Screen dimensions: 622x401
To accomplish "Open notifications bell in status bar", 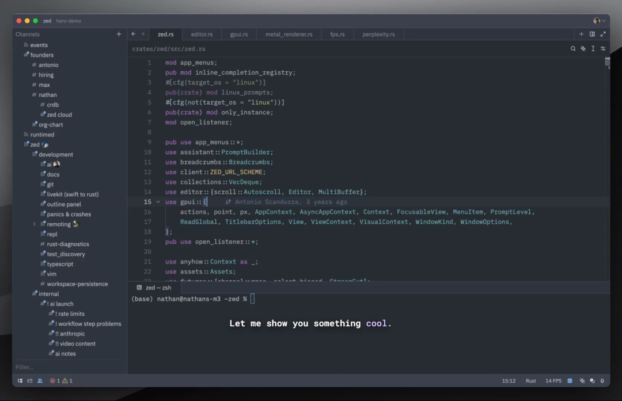I will (x=602, y=381).
